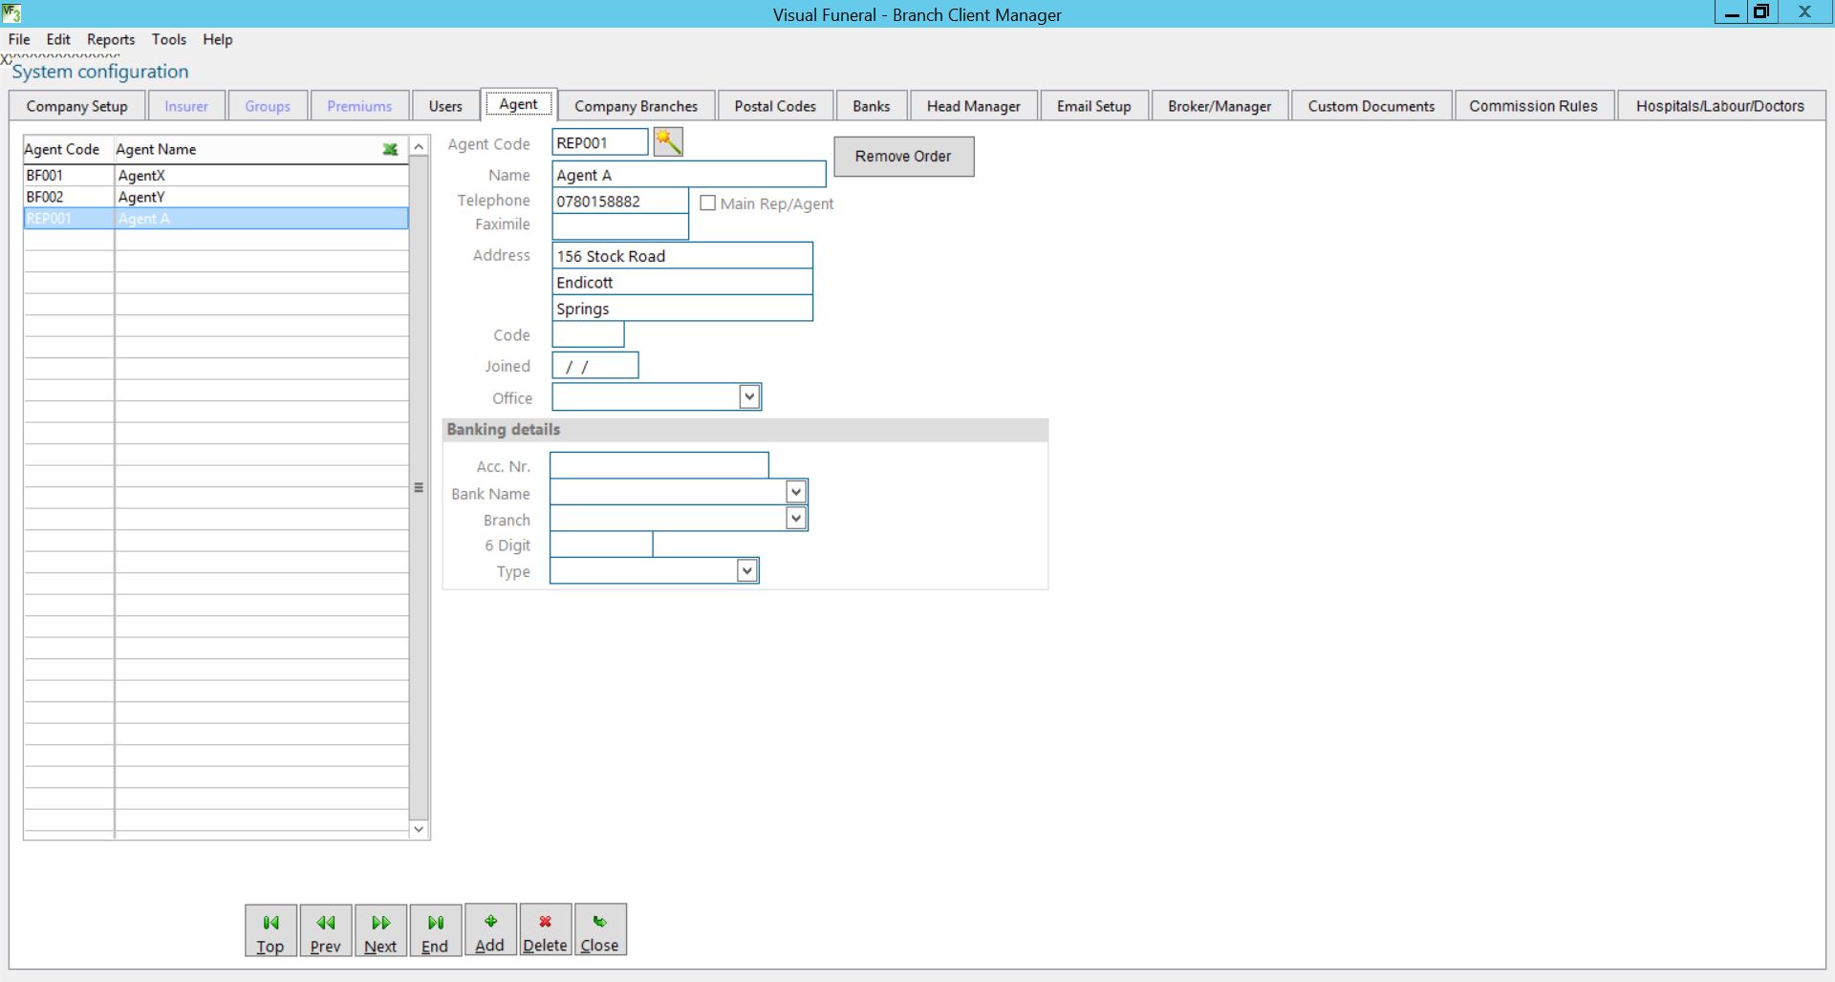This screenshot has height=982, width=1835.
Task: Expand the Office dropdown
Action: click(x=749, y=396)
